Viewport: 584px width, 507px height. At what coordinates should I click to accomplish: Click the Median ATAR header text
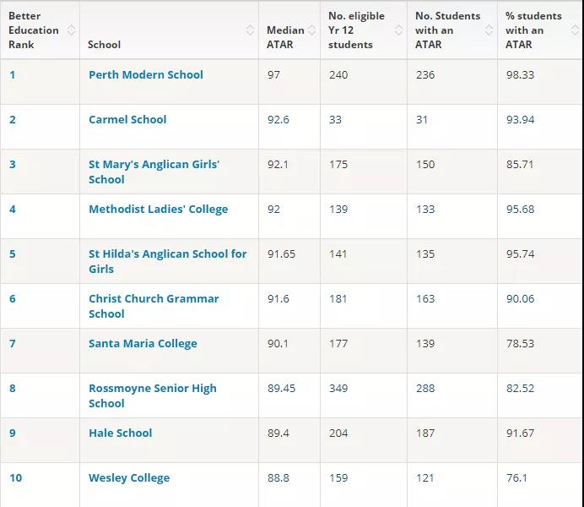(x=284, y=37)
